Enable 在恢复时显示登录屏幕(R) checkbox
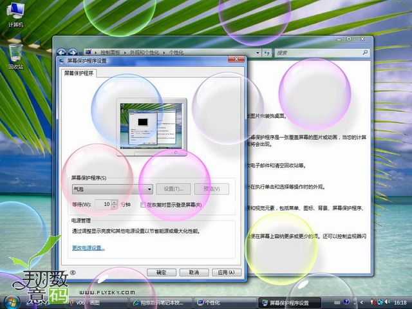Viewport: 412px width, 309px height. [x=143, y=205]
